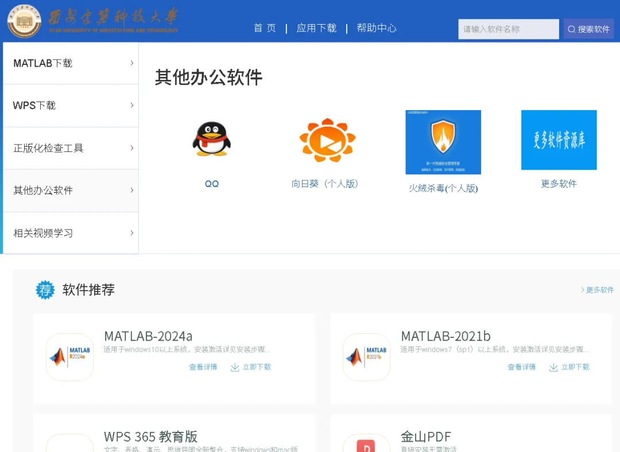
Task: Select 相关视频学习 in the sidebar
Action: click(71, 233)
